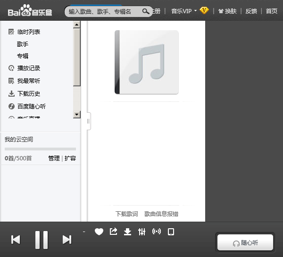This screenshot has width=283, height=257.
Task: Open 临时列表 temporary playlist
Action: click(x=29, y=32)
